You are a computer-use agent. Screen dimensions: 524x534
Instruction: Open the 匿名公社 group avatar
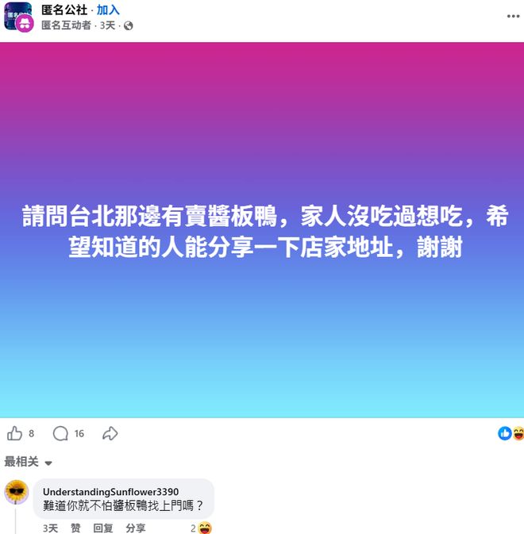(x=18, y=17)
